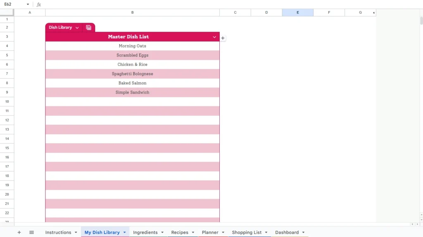
Task: Click into the formula bar field
Action: click(232, 4)
